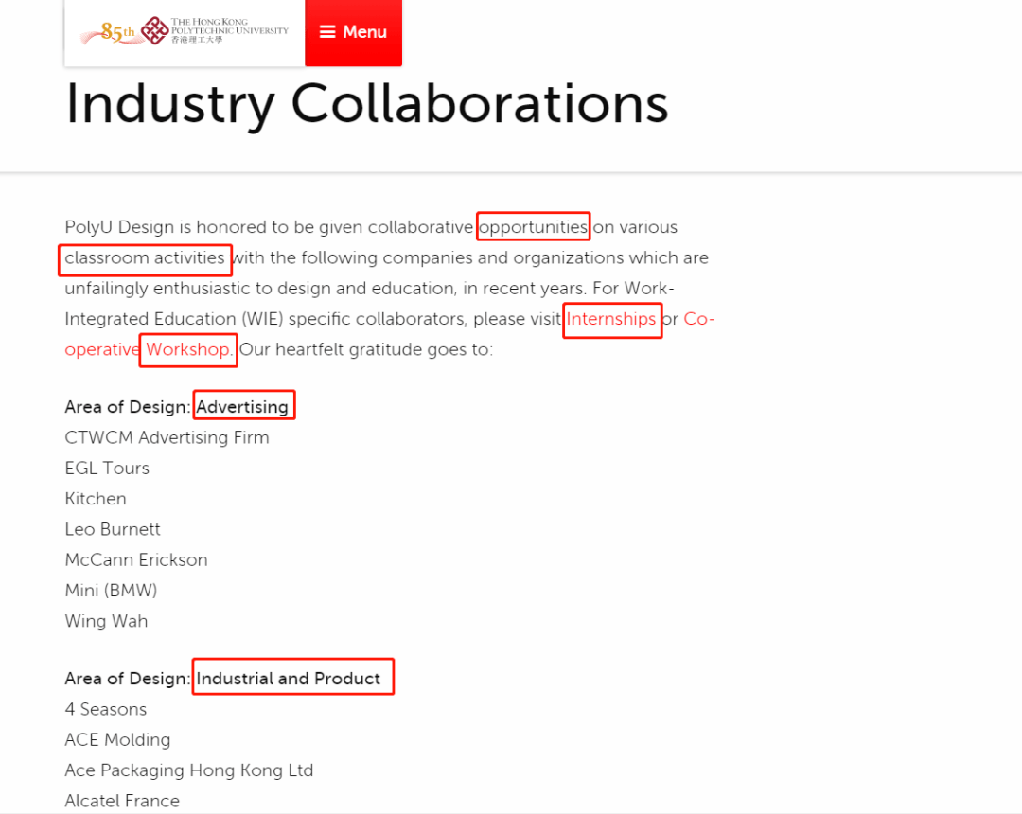Click the Mini (BMW) entry
This screenshot has height=814, width=1022.
tap(111, 591)
